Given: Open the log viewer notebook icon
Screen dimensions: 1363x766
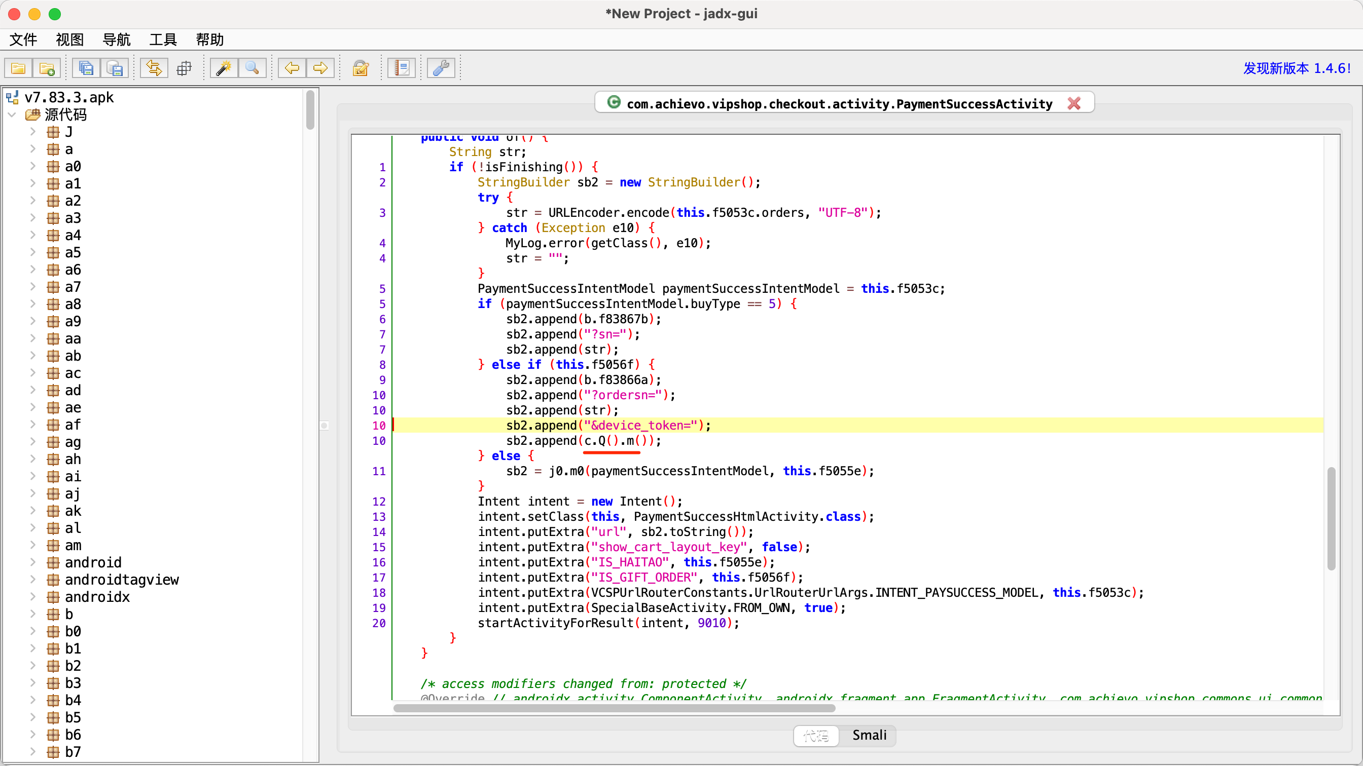Looking at the screenshot, I should click(401, 68).
